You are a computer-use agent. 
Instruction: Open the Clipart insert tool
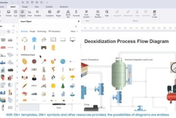pyautogui.click(x=22, y=13)
